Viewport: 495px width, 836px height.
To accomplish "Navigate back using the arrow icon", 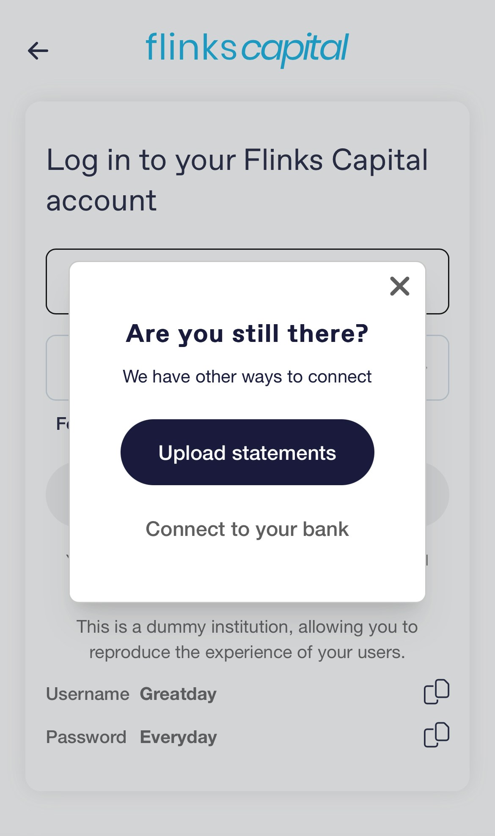I will pyautogui.click(x=38, y=51).
